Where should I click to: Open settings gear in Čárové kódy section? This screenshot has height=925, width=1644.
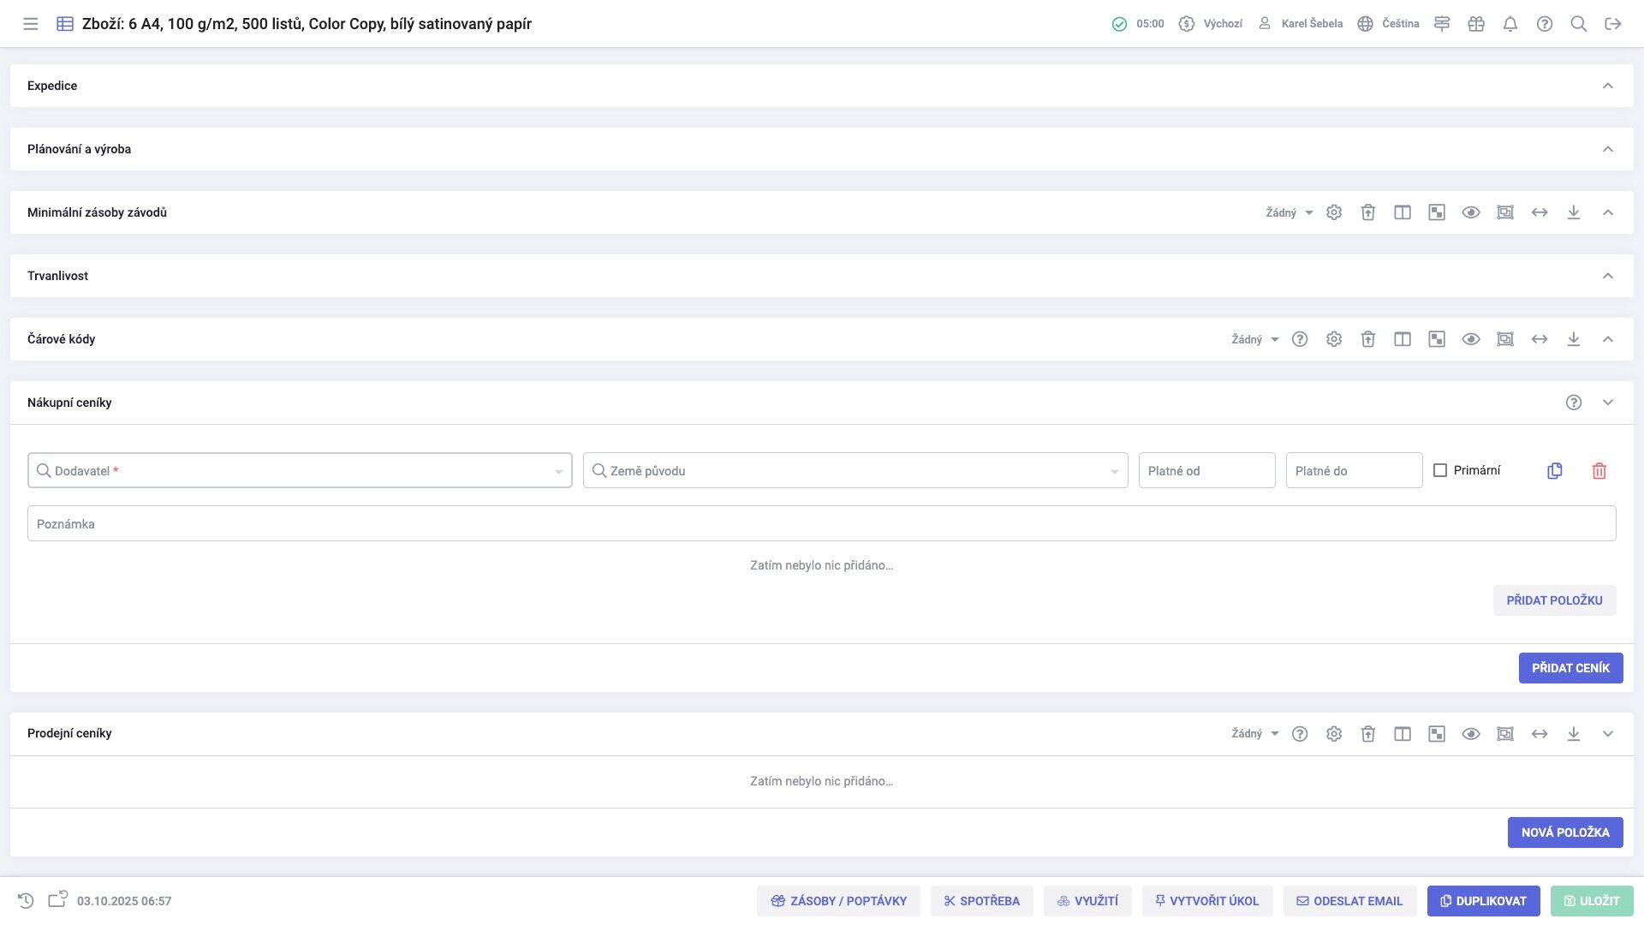1334,339
